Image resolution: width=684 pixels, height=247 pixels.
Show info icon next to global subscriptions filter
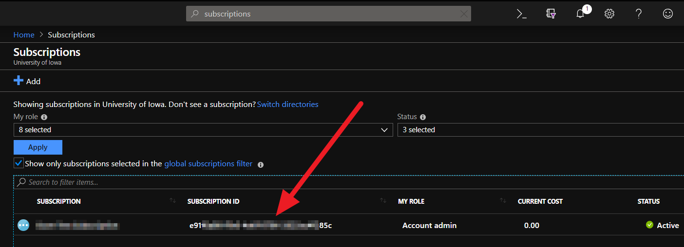pyautogui.click(x=261, y=164)
